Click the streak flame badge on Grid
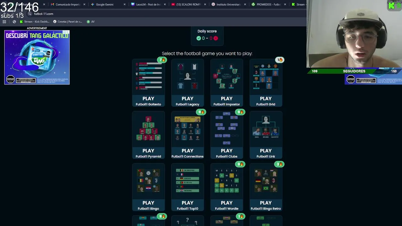 click(280, 60)
